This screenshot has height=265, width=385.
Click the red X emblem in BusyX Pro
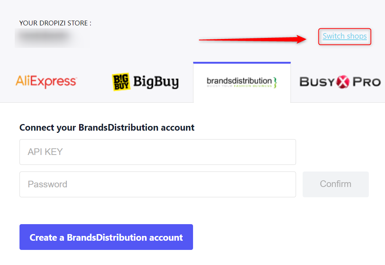point(343,82)
